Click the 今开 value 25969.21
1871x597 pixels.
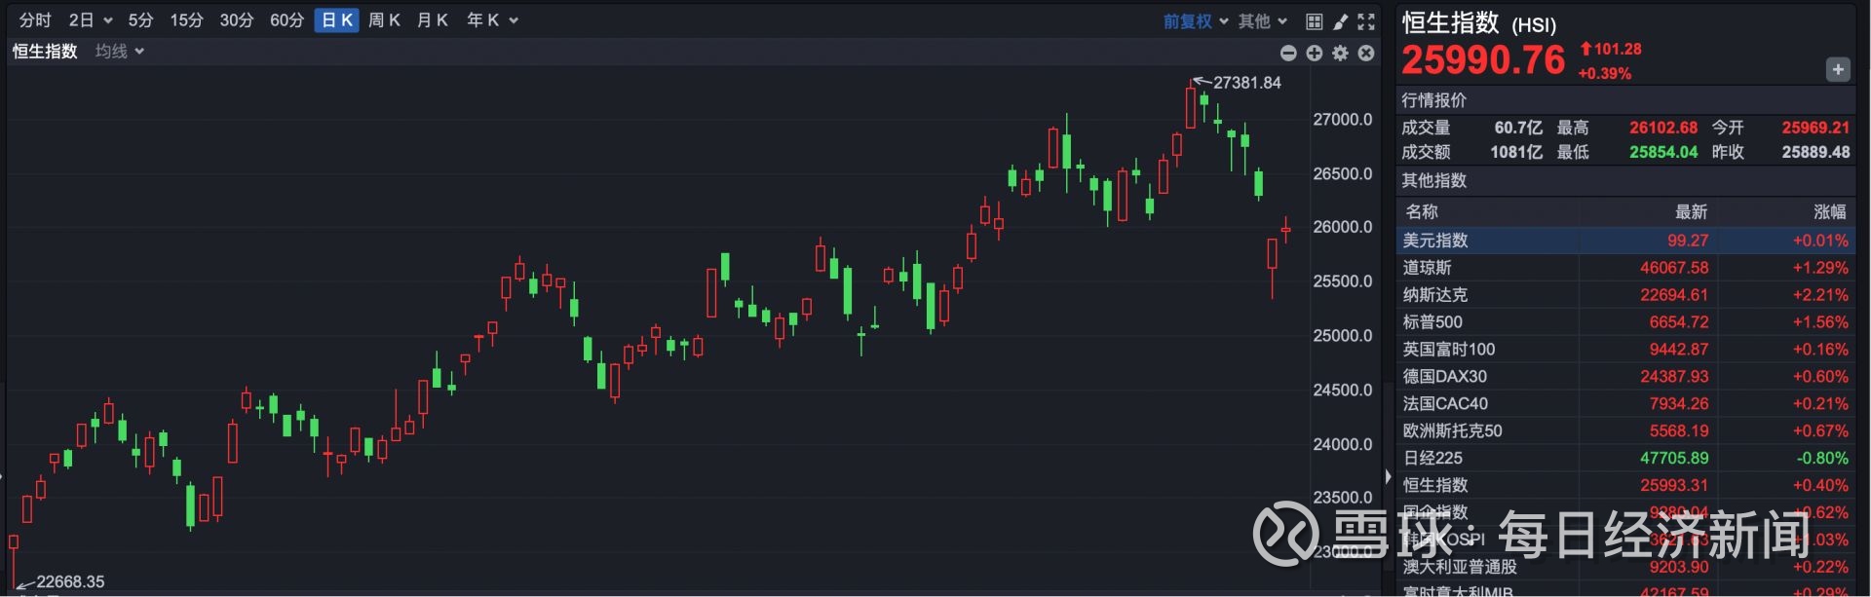[1815, 128]
